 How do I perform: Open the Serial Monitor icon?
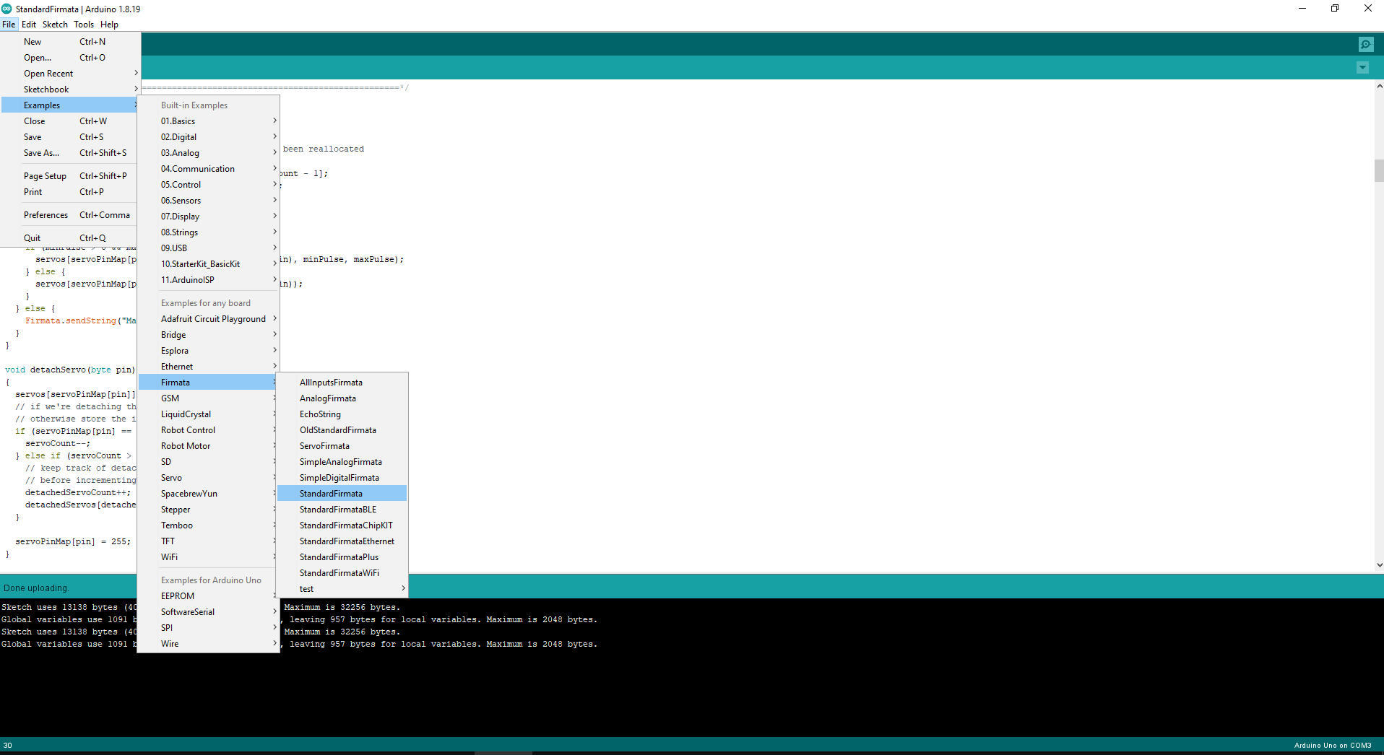[x=1365, y=44]
